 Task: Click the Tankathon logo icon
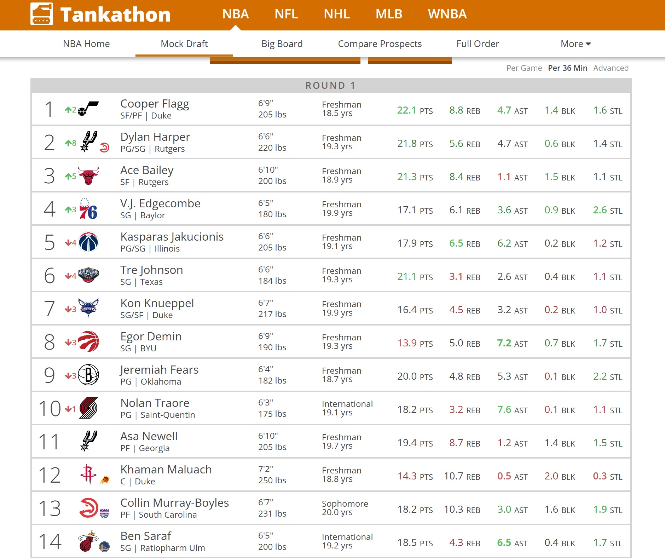click(42, 14)
